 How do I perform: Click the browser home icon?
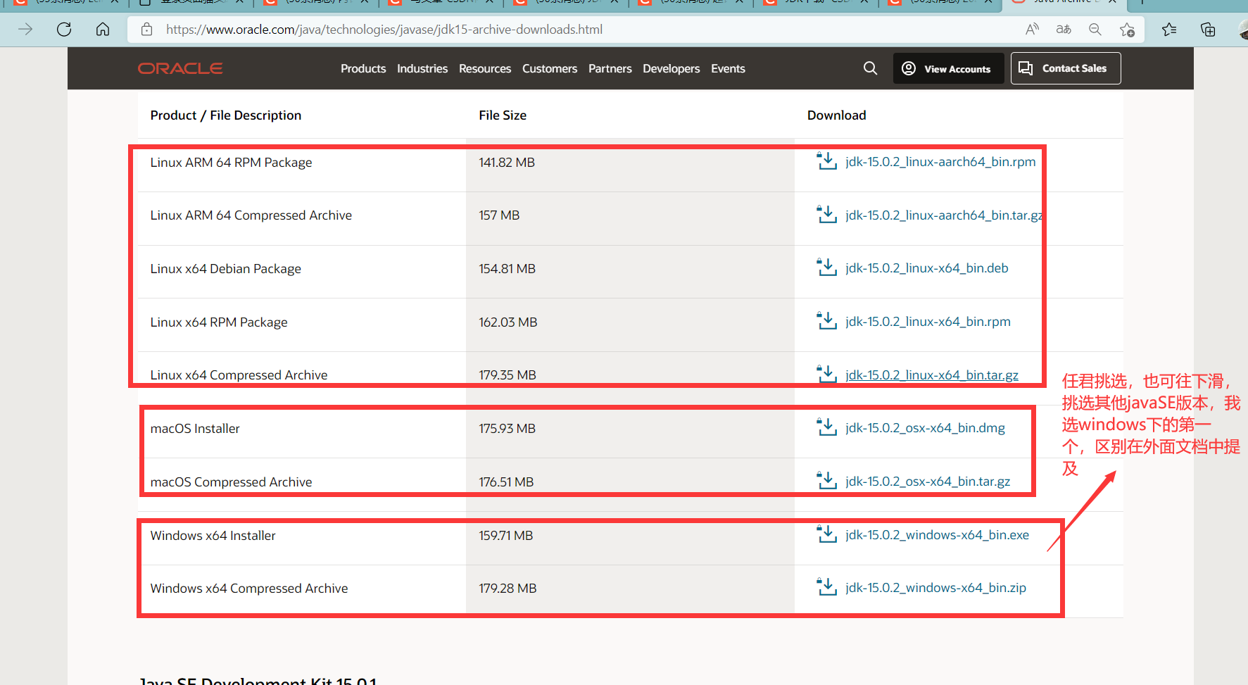point(103,29)
